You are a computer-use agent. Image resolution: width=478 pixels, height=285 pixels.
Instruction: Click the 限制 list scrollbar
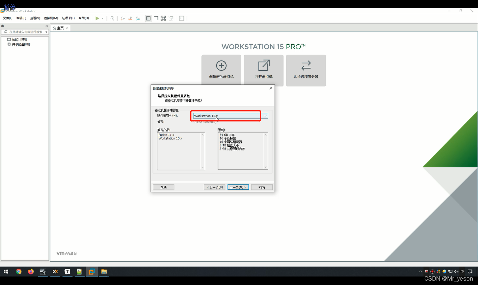click(x=266, y=151)
